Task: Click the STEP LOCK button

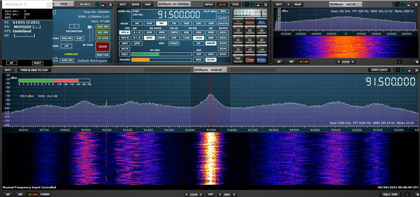Action: coord(380,70)
